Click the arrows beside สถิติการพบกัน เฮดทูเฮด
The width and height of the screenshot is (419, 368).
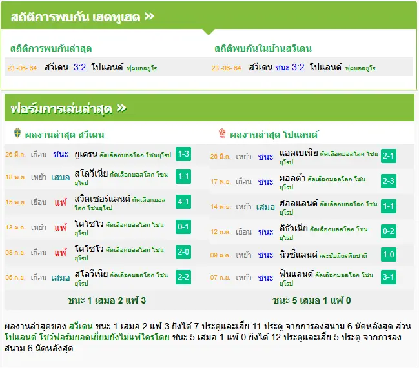[x=150, y=17]
